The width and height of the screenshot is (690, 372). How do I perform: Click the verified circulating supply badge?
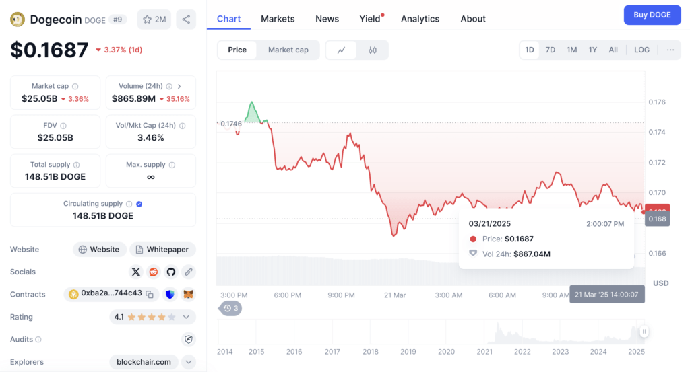[139, 204]
